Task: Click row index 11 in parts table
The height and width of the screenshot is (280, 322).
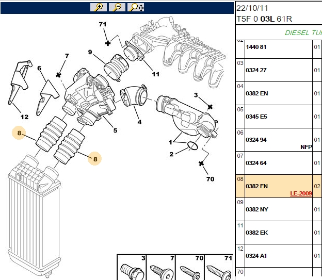Action: [240, 225]
